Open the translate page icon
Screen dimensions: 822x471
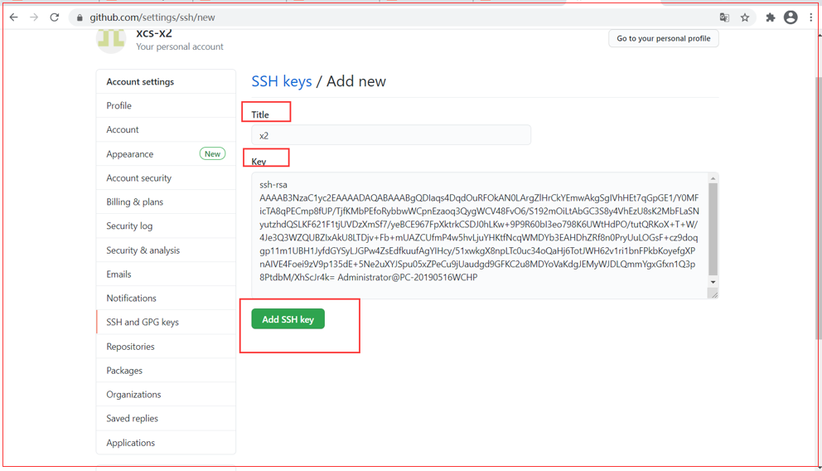(724, 17)
